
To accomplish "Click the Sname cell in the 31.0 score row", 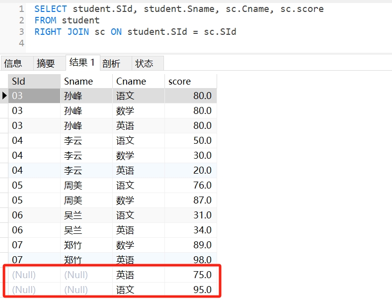I will click(x=86, y=215).
